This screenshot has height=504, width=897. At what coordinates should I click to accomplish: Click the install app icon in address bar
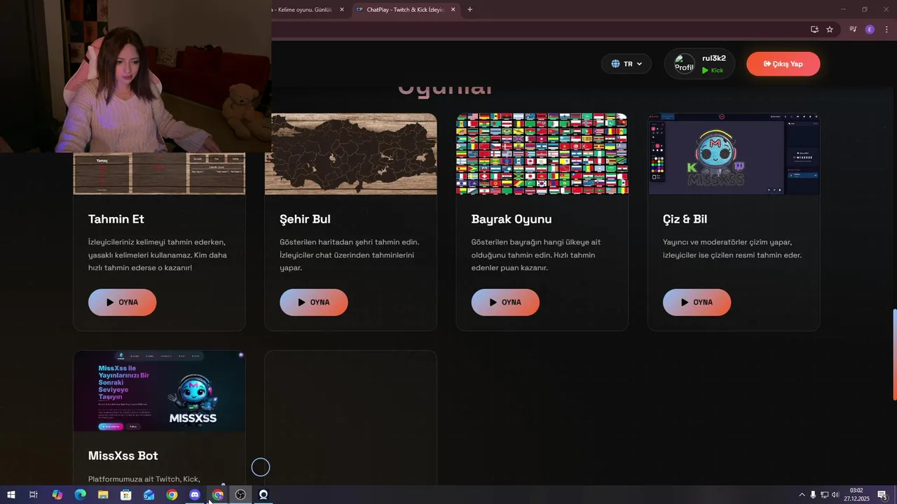814,29
